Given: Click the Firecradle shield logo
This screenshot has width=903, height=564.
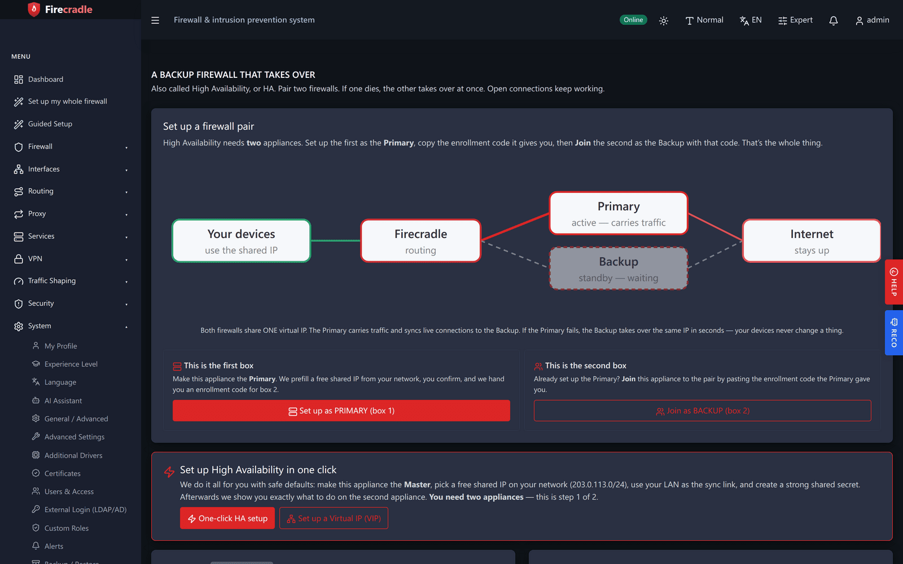Looking at the screenshot, I should [34, 9].
